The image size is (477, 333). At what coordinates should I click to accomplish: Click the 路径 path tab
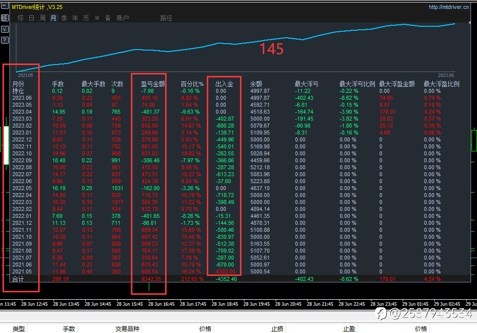pyautogui.click(x=166, y=18)
